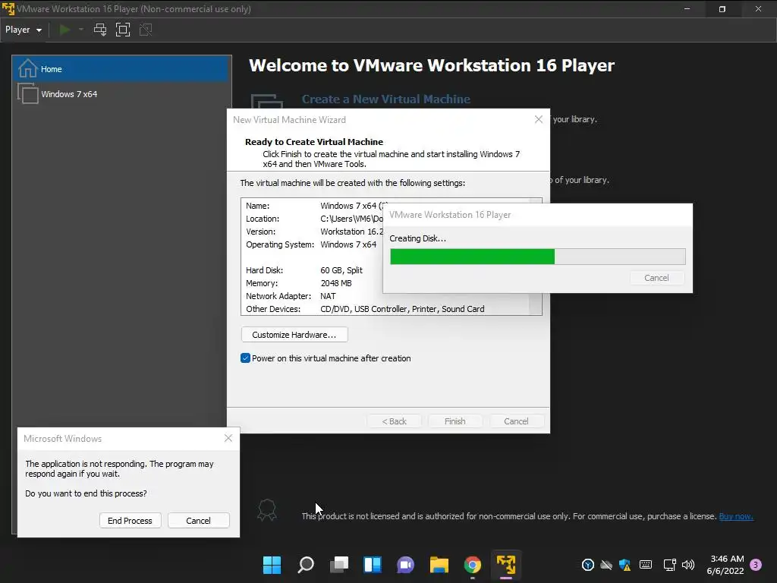
Task: Click the license ribbon badge icon
Action: pos(266,509)
